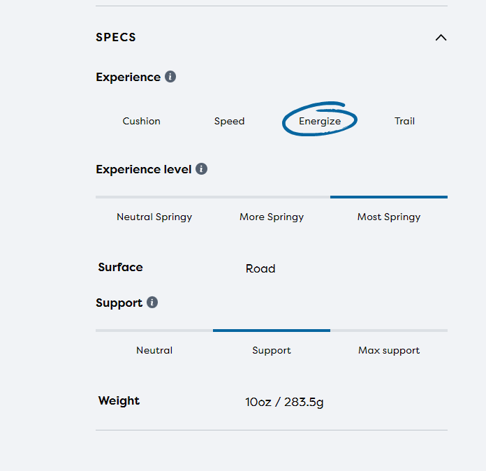Collapse the Specs section chevron
Image resolution: width=486 pixels, height=471 pixels.
coord(441,38)
